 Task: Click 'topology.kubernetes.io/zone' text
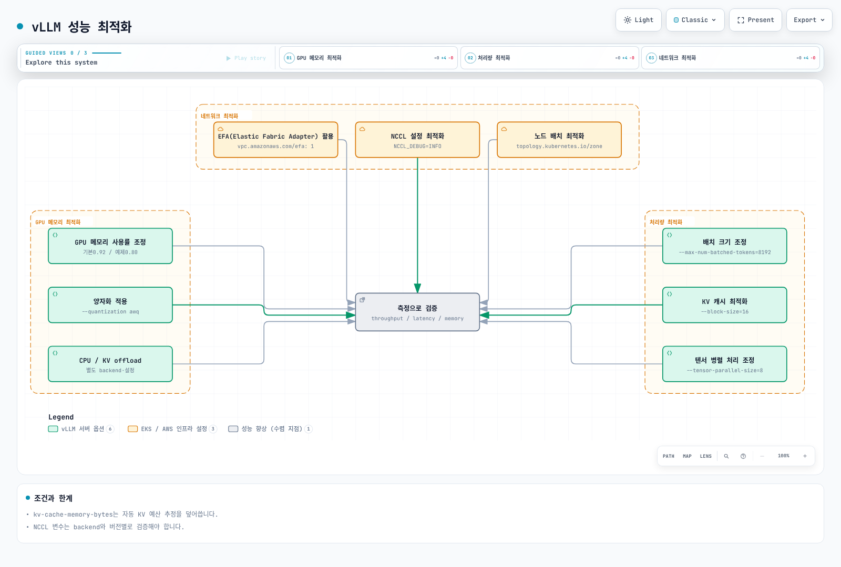click(559, 146)
